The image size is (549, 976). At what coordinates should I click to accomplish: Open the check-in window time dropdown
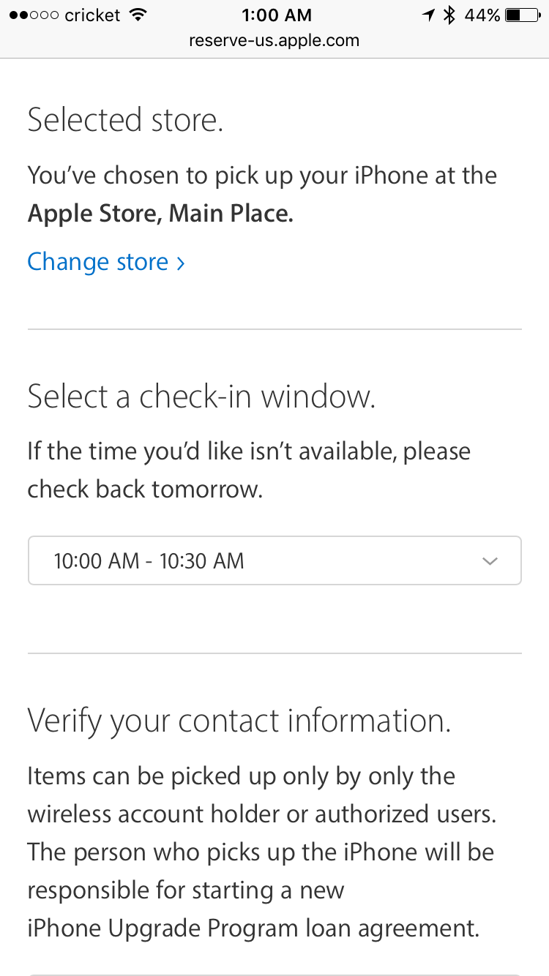click(274, 560)
